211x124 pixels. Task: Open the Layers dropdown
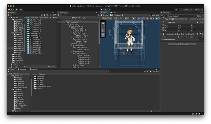click(188, 9)
